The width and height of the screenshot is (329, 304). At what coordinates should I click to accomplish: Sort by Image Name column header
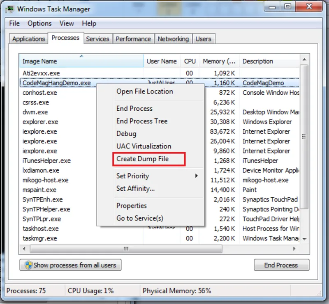[x=81, y=61]
